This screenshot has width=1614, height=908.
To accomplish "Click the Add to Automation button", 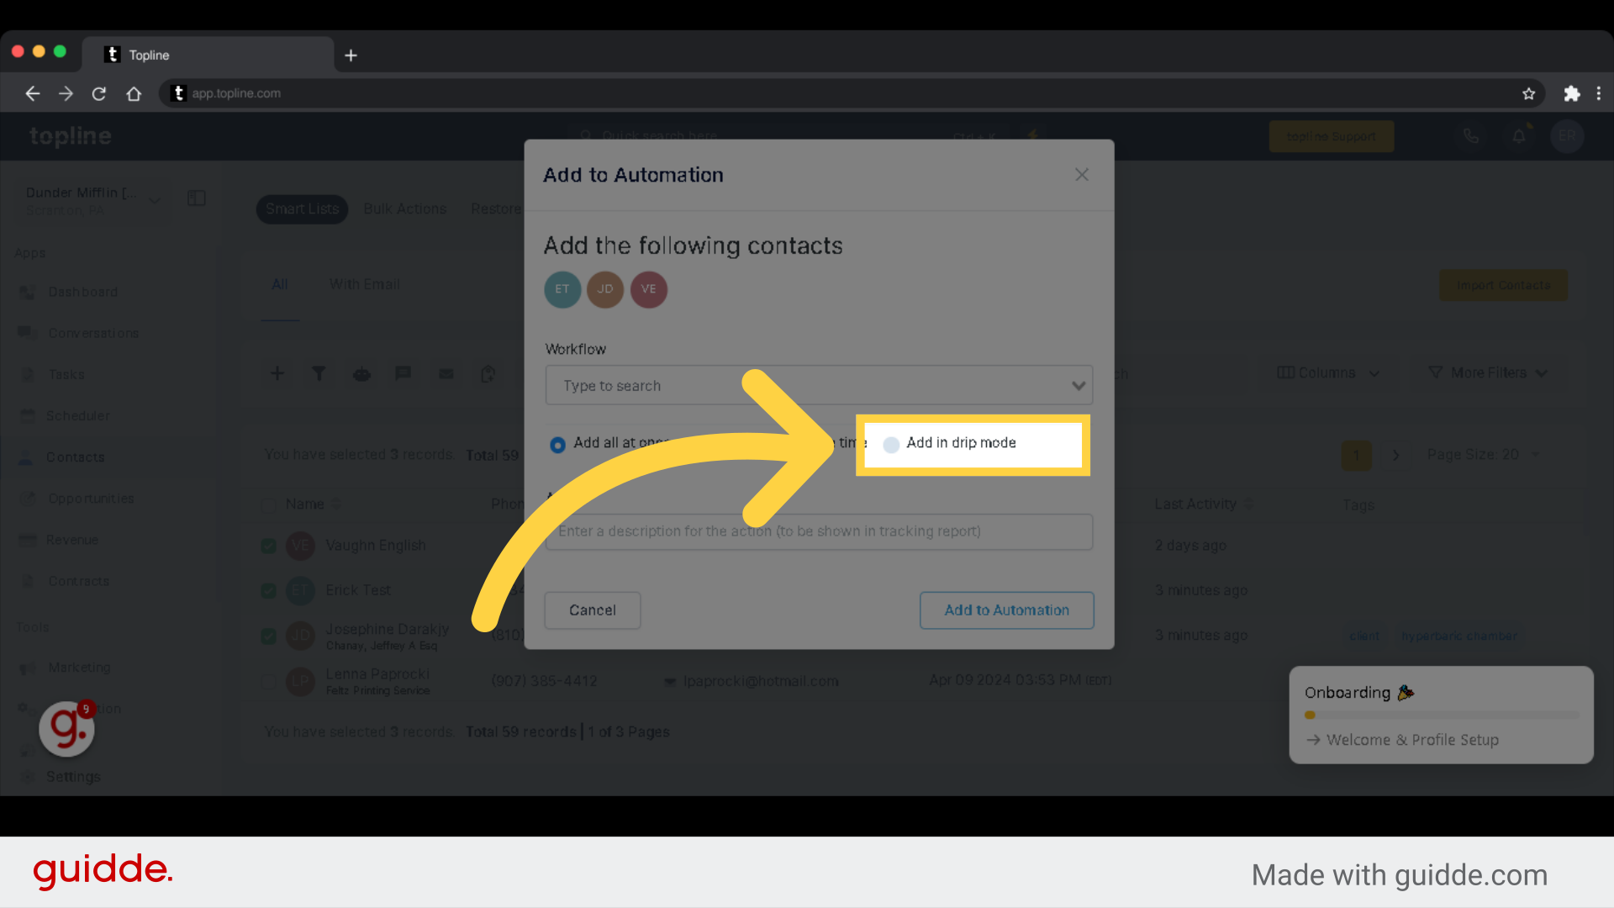I will pyautogui.click(x=1006, y=610).
